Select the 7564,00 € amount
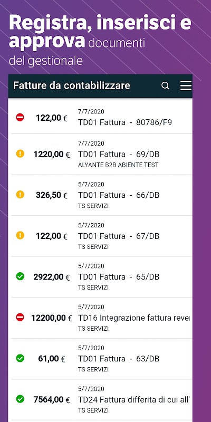211x422 pixels. 52,400
